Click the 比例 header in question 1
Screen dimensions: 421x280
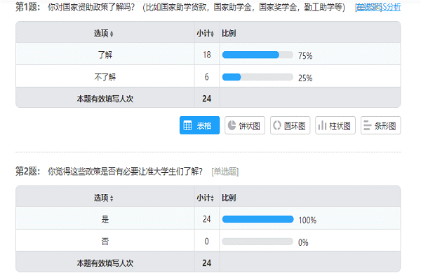[x=229, y=34]
